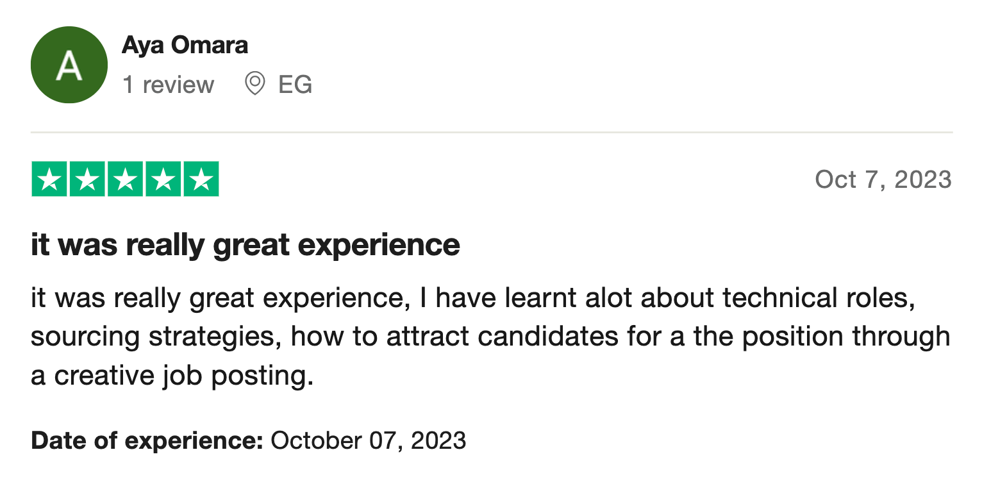Click the review body's first line
This screenshot has width=982, height=477.
click(472, 298)
